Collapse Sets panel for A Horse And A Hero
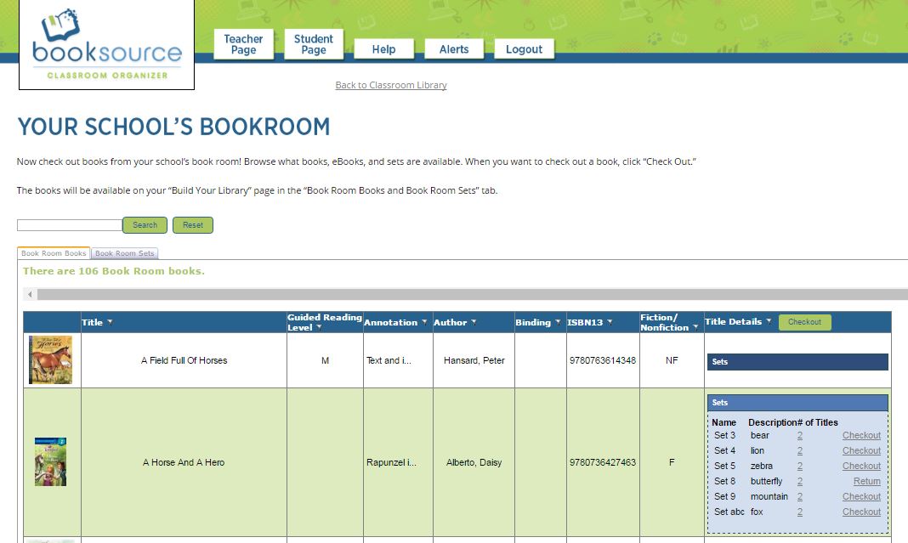This screenshot has height=543, width=908. point(797,402)
